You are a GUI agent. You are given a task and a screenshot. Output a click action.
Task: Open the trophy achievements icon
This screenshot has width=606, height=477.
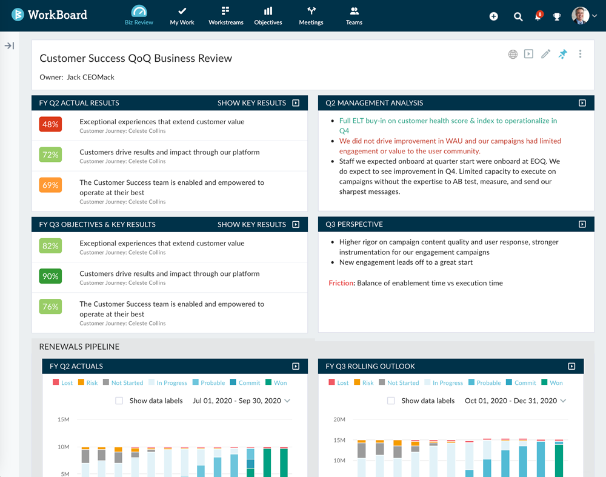coord(557,16)
